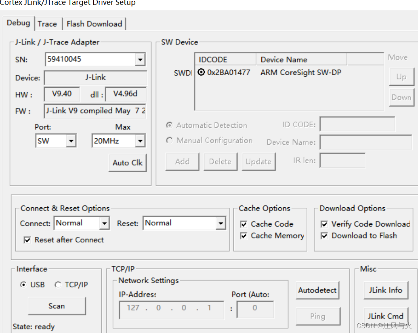Image resolution: width=418 pixels, height=333 pixels.
Task: Toggle Reset after Connect checkbox
Action: point(27,240)
